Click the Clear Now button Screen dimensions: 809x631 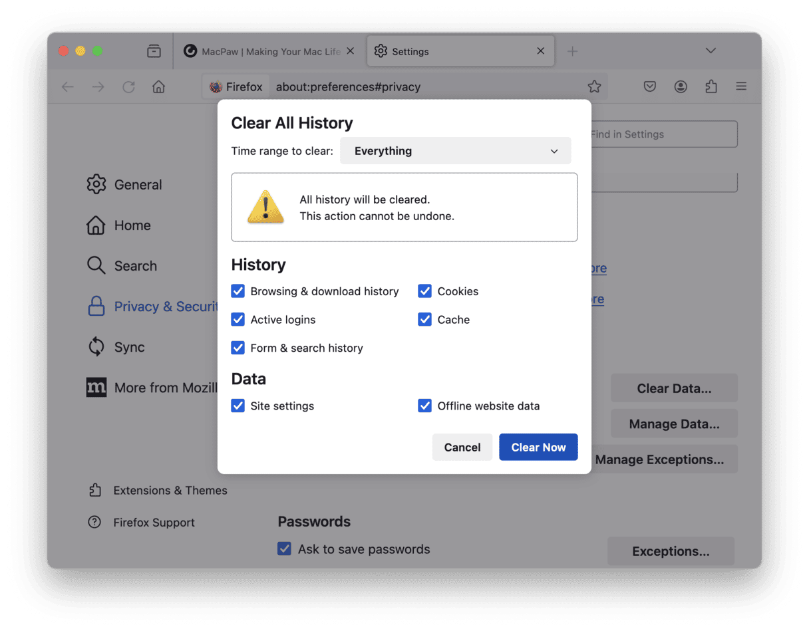(x=538, y=447)
